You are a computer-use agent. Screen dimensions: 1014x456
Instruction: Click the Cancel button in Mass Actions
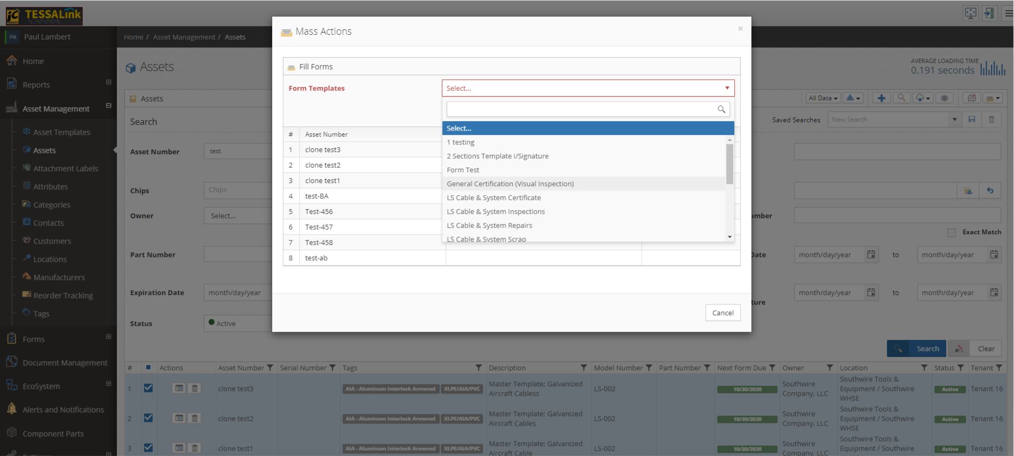[723, 313]
